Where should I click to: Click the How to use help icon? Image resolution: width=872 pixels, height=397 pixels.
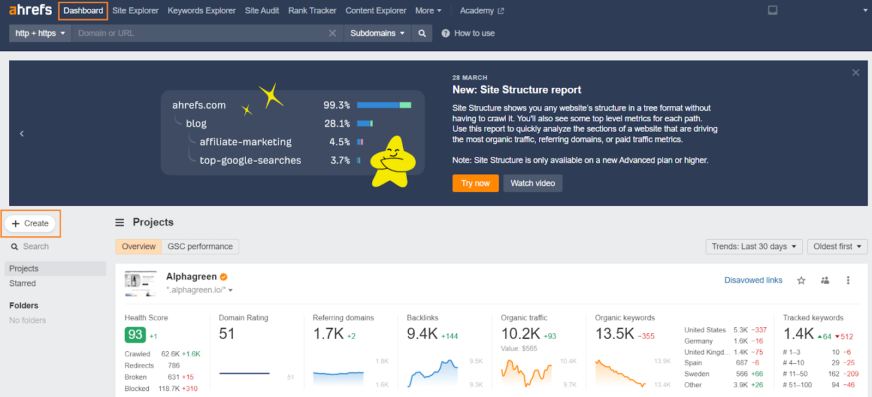click(445, 33)
